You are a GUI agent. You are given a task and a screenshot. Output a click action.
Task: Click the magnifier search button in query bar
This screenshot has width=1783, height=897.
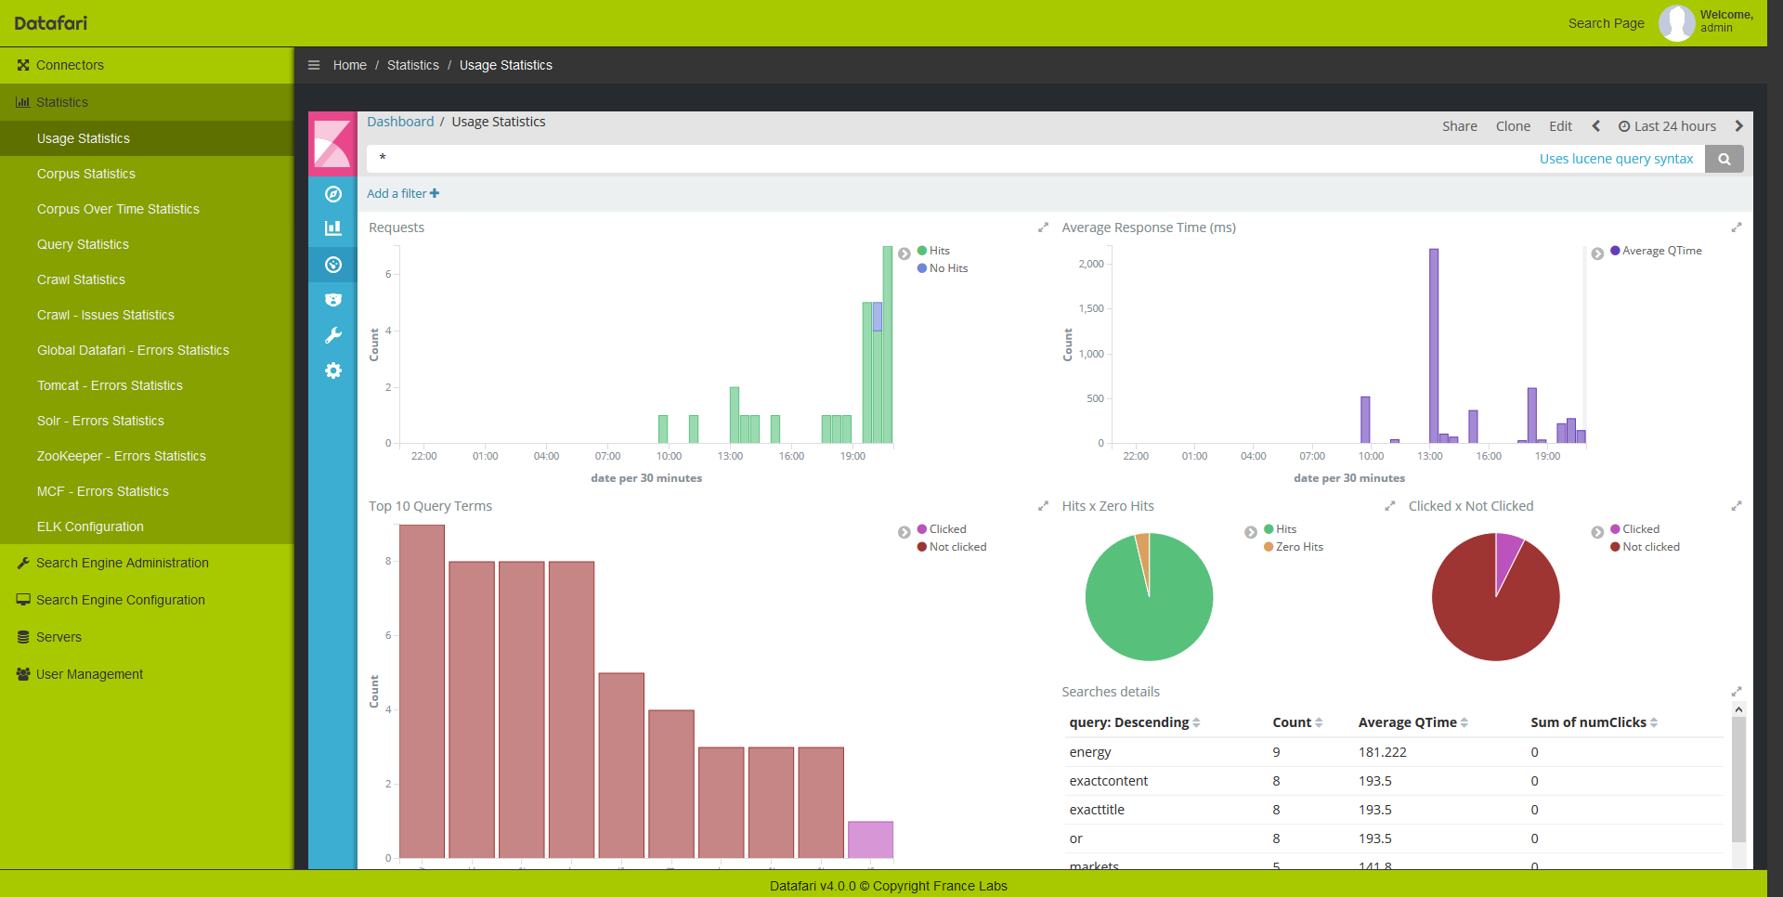coord(1724,159)
